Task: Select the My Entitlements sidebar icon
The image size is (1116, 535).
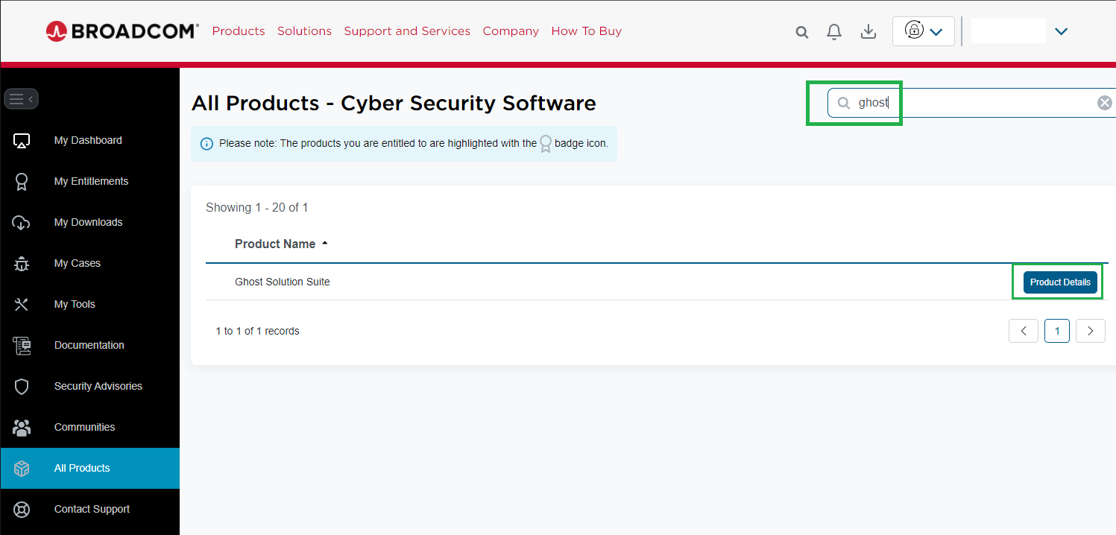Action: [x=22, y=181]
